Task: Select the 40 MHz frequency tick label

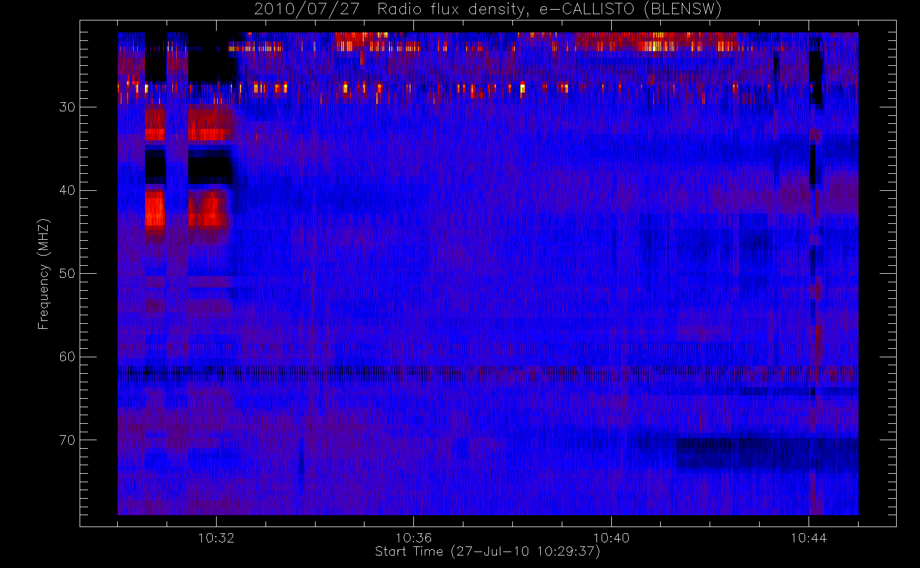Action: [67, 190]
